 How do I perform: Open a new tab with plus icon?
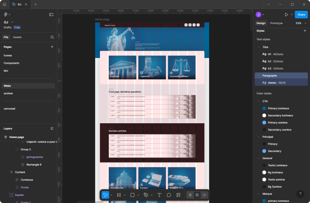pos(36,4)
